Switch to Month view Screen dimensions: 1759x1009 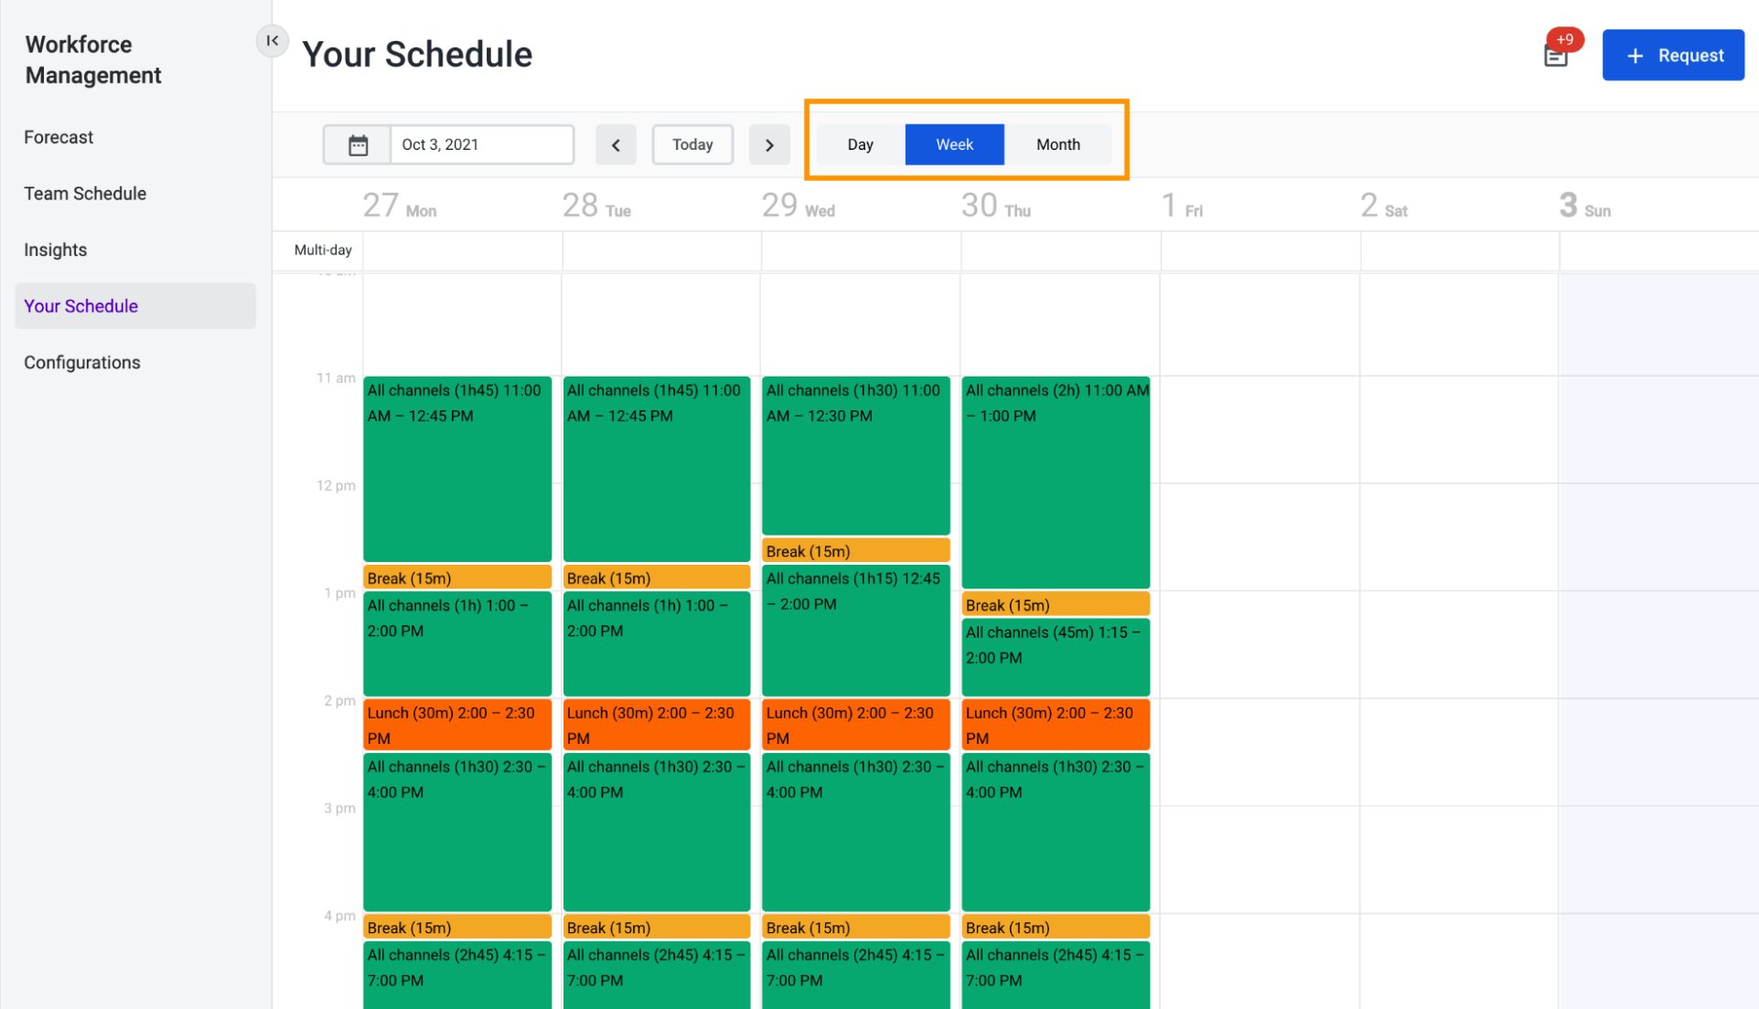(x=1057, y=143)
